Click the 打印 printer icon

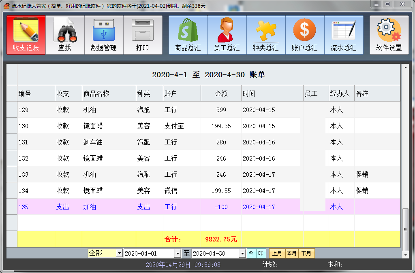143,35
